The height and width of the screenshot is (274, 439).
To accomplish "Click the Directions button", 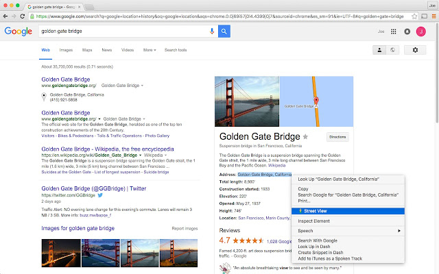I will tap(337, 137).
